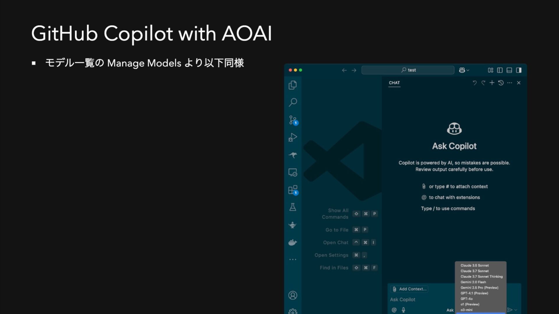Open the Ask chat mode dropdown
The image size is (559, 314).
[450, 310]
